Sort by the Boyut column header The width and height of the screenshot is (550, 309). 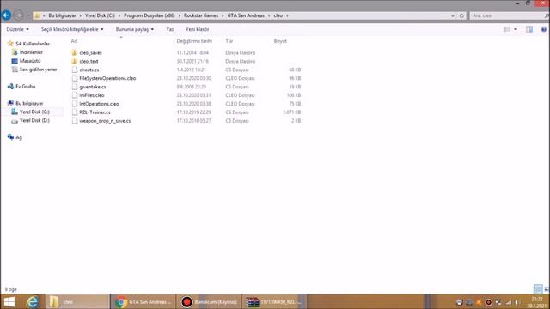[280, 41]
